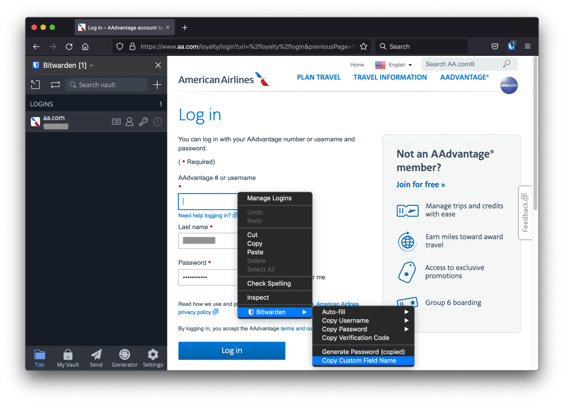Select Generate Password (copied)
Image resolution: width=564 pixels, height=404 pixels.
coord(363,352)
